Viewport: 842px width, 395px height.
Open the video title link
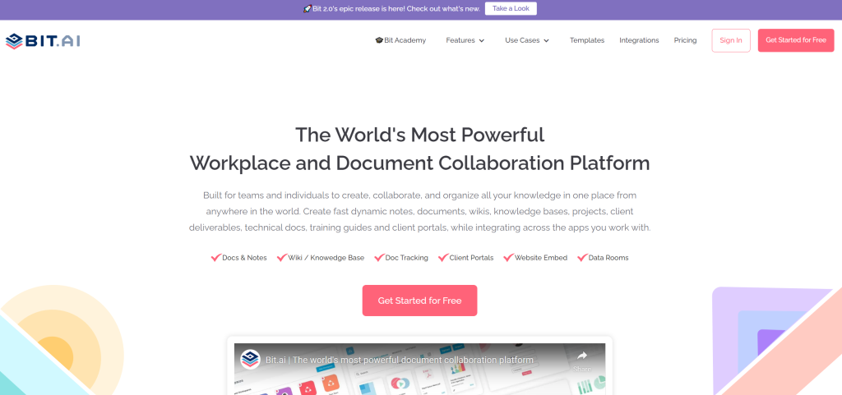[400, 360]
